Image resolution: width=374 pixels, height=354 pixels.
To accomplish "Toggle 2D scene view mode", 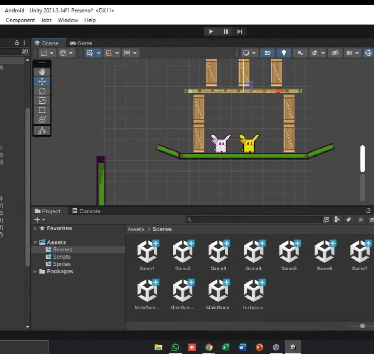I will point(267,53).
